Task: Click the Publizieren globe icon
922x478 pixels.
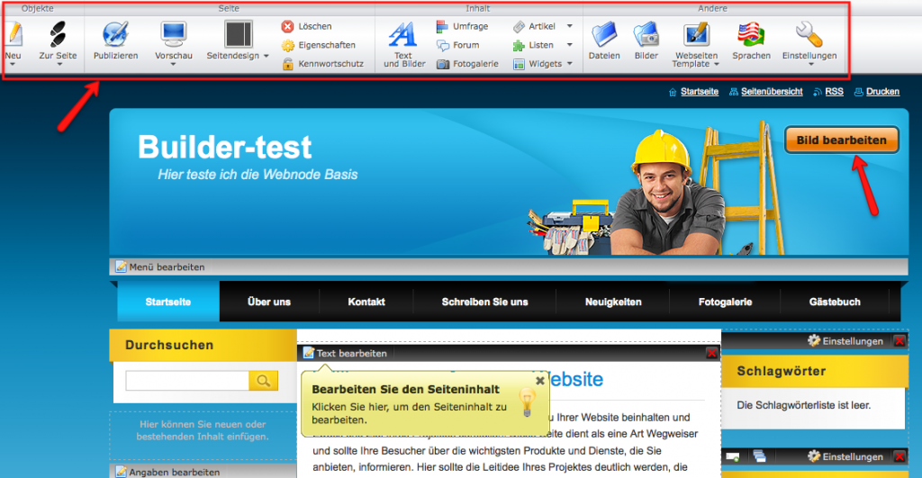Action: (x=116, y=34)
